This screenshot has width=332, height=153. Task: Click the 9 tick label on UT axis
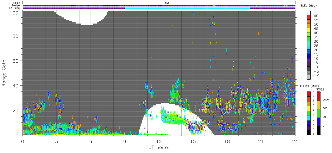pos(125,141)
